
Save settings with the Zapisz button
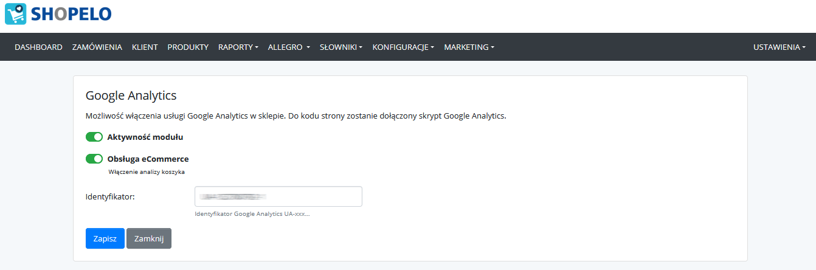tap(105, 238)
